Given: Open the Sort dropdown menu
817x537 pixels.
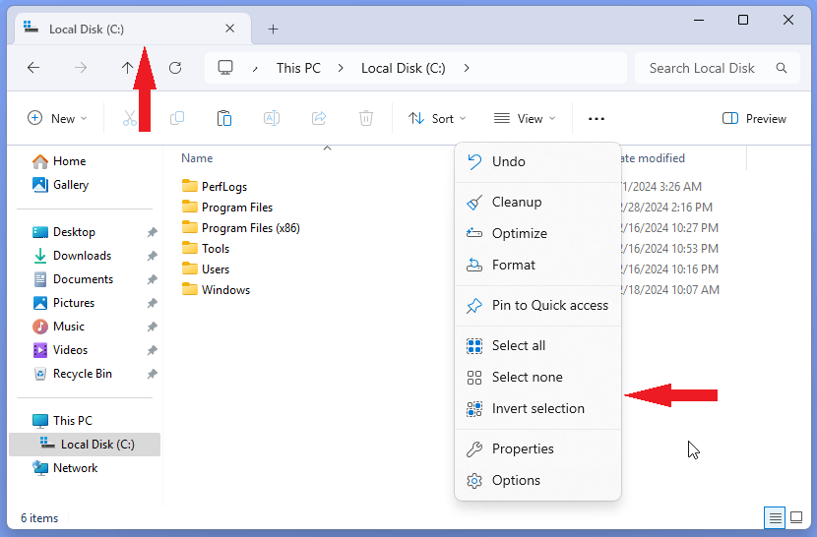Looking at the screenshot, I should click(x=437, y=119).
